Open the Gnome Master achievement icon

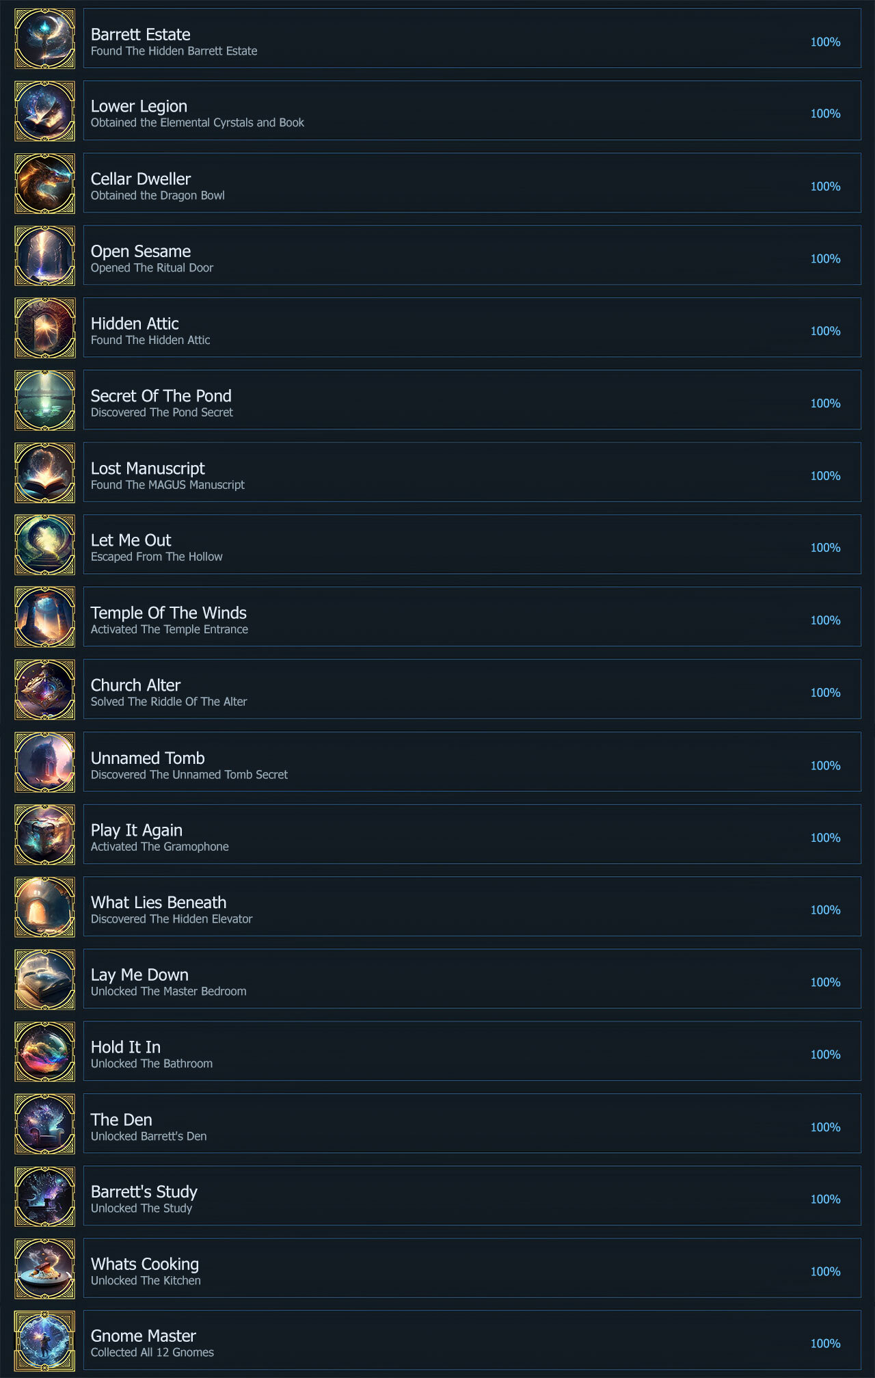tap(45, 1340)
